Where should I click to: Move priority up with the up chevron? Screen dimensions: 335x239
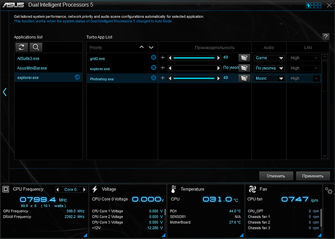click(x=142, y=47)
